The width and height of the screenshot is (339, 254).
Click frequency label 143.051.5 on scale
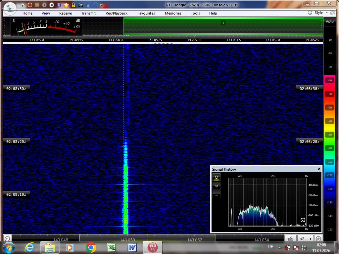pyautogui.click(x=233, y=40)
